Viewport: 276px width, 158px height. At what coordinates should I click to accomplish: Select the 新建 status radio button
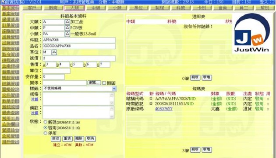(x=46, y=122)
